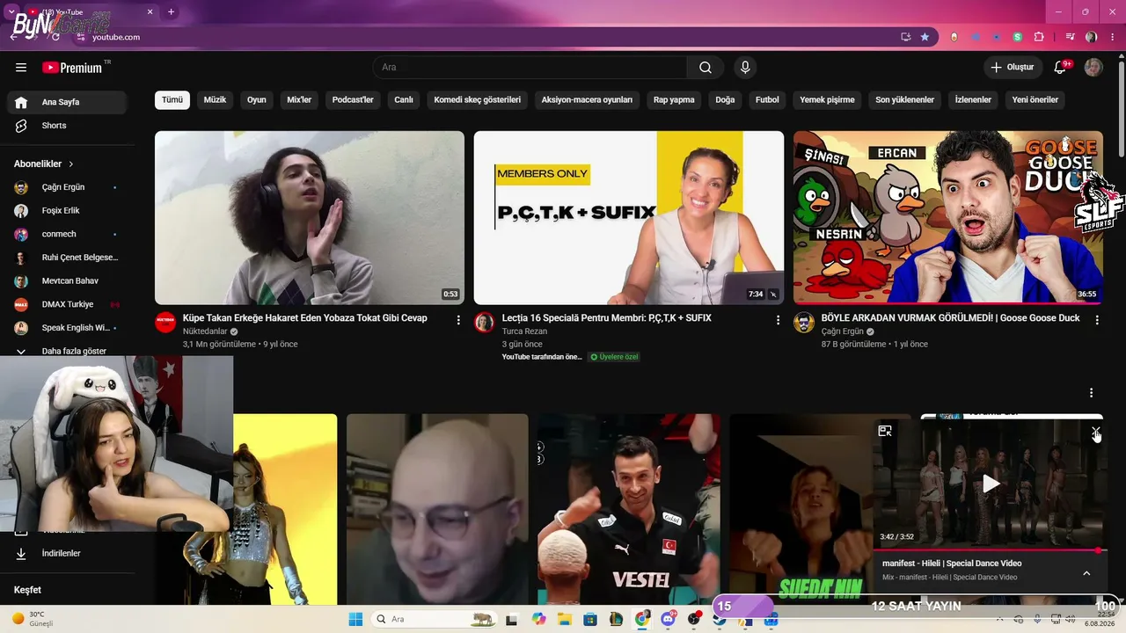Click the Oluştur create button

1013,68
